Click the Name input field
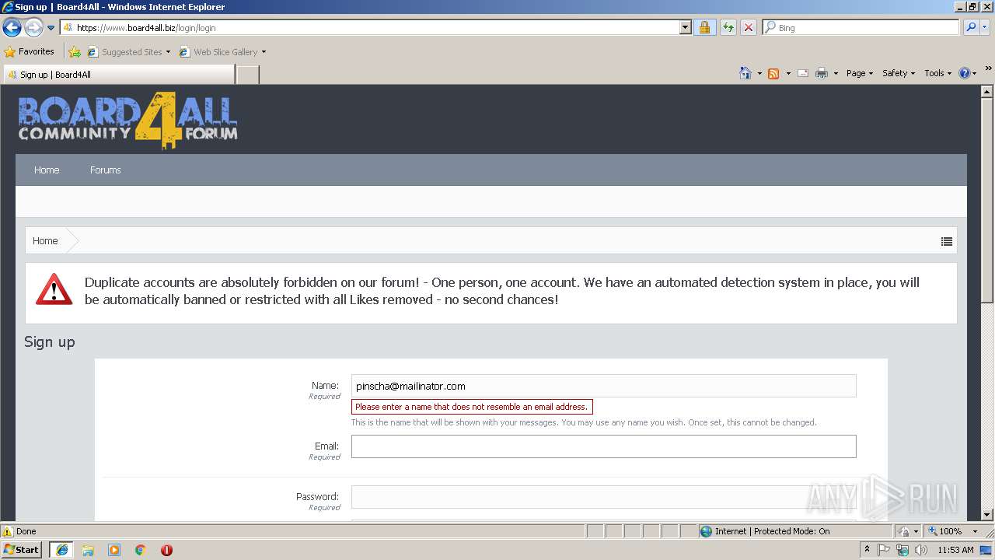 click(603, 386)
